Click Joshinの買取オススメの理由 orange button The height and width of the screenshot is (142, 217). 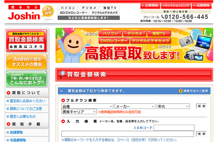point(26,62)
